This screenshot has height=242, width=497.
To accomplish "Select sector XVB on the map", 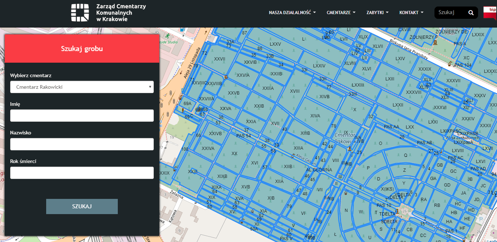I will 245,187.
